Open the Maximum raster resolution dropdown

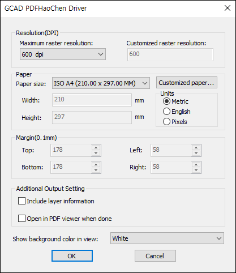tap(63, 54)
